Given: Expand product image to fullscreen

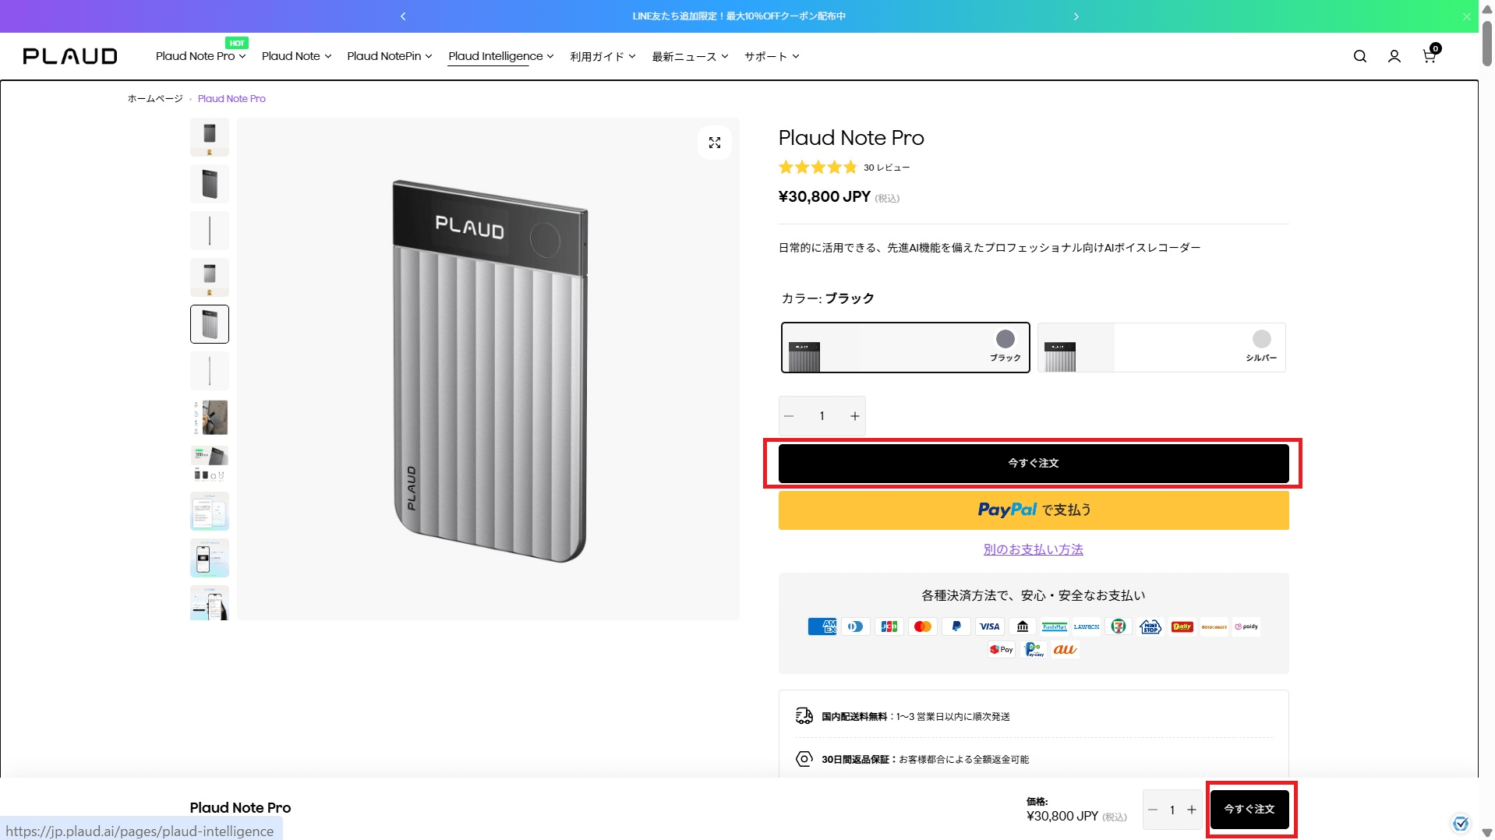Looking at the screenshot, I should coord(714,143).
